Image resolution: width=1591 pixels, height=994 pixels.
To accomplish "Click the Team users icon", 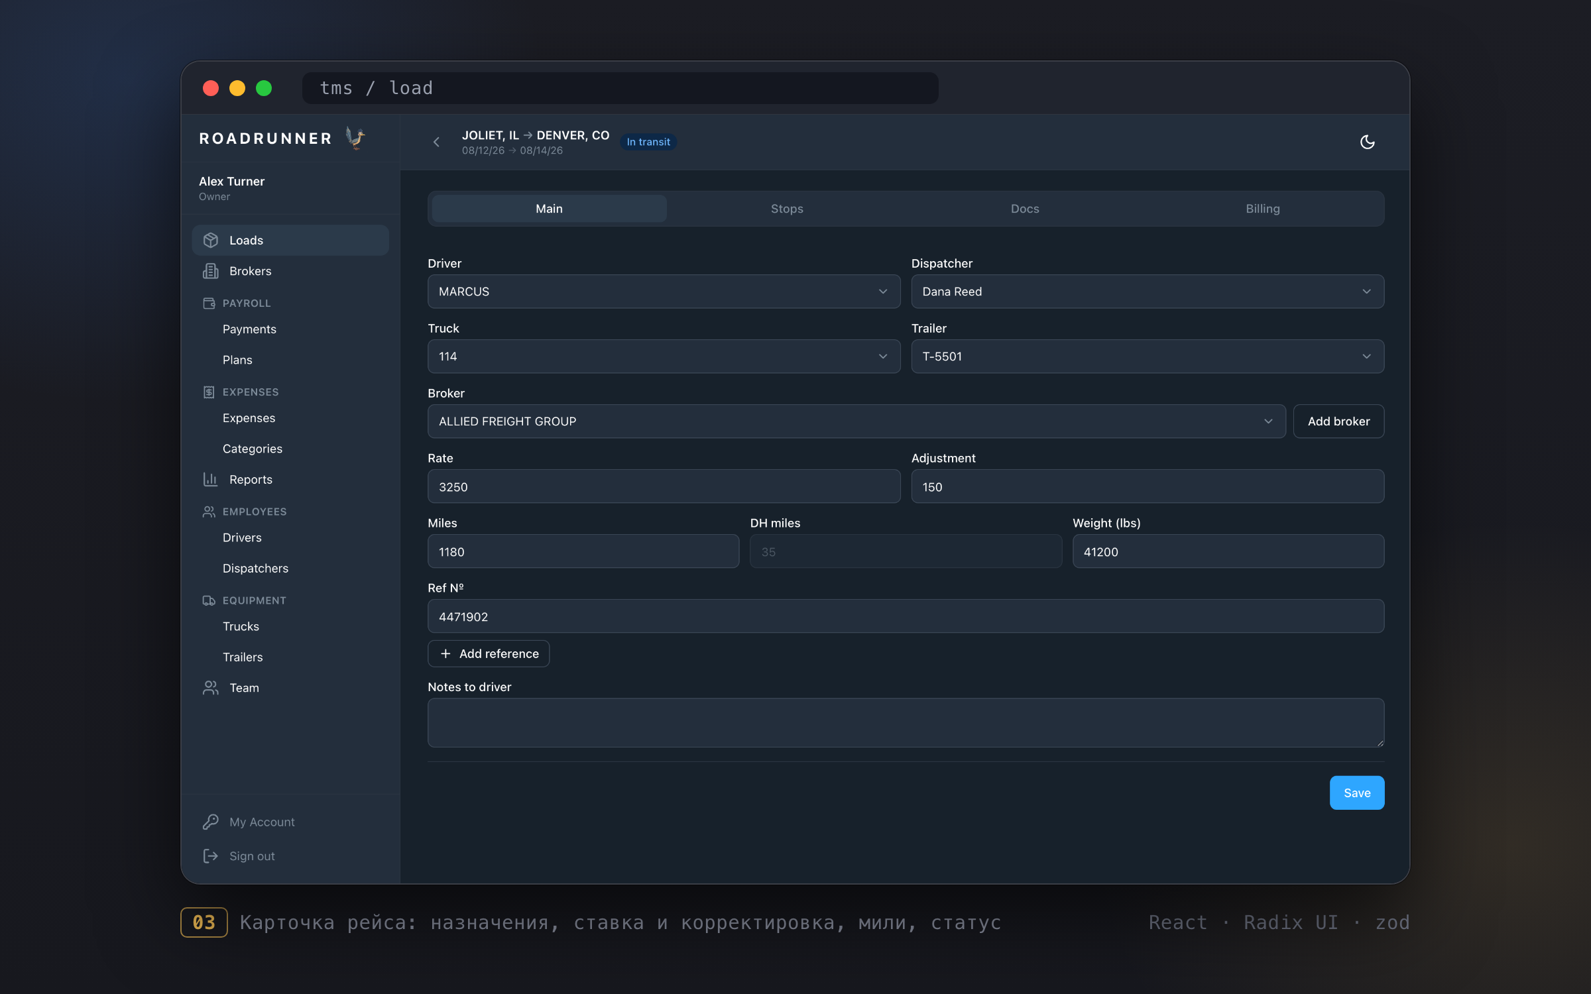I will (x=211, y=688).
